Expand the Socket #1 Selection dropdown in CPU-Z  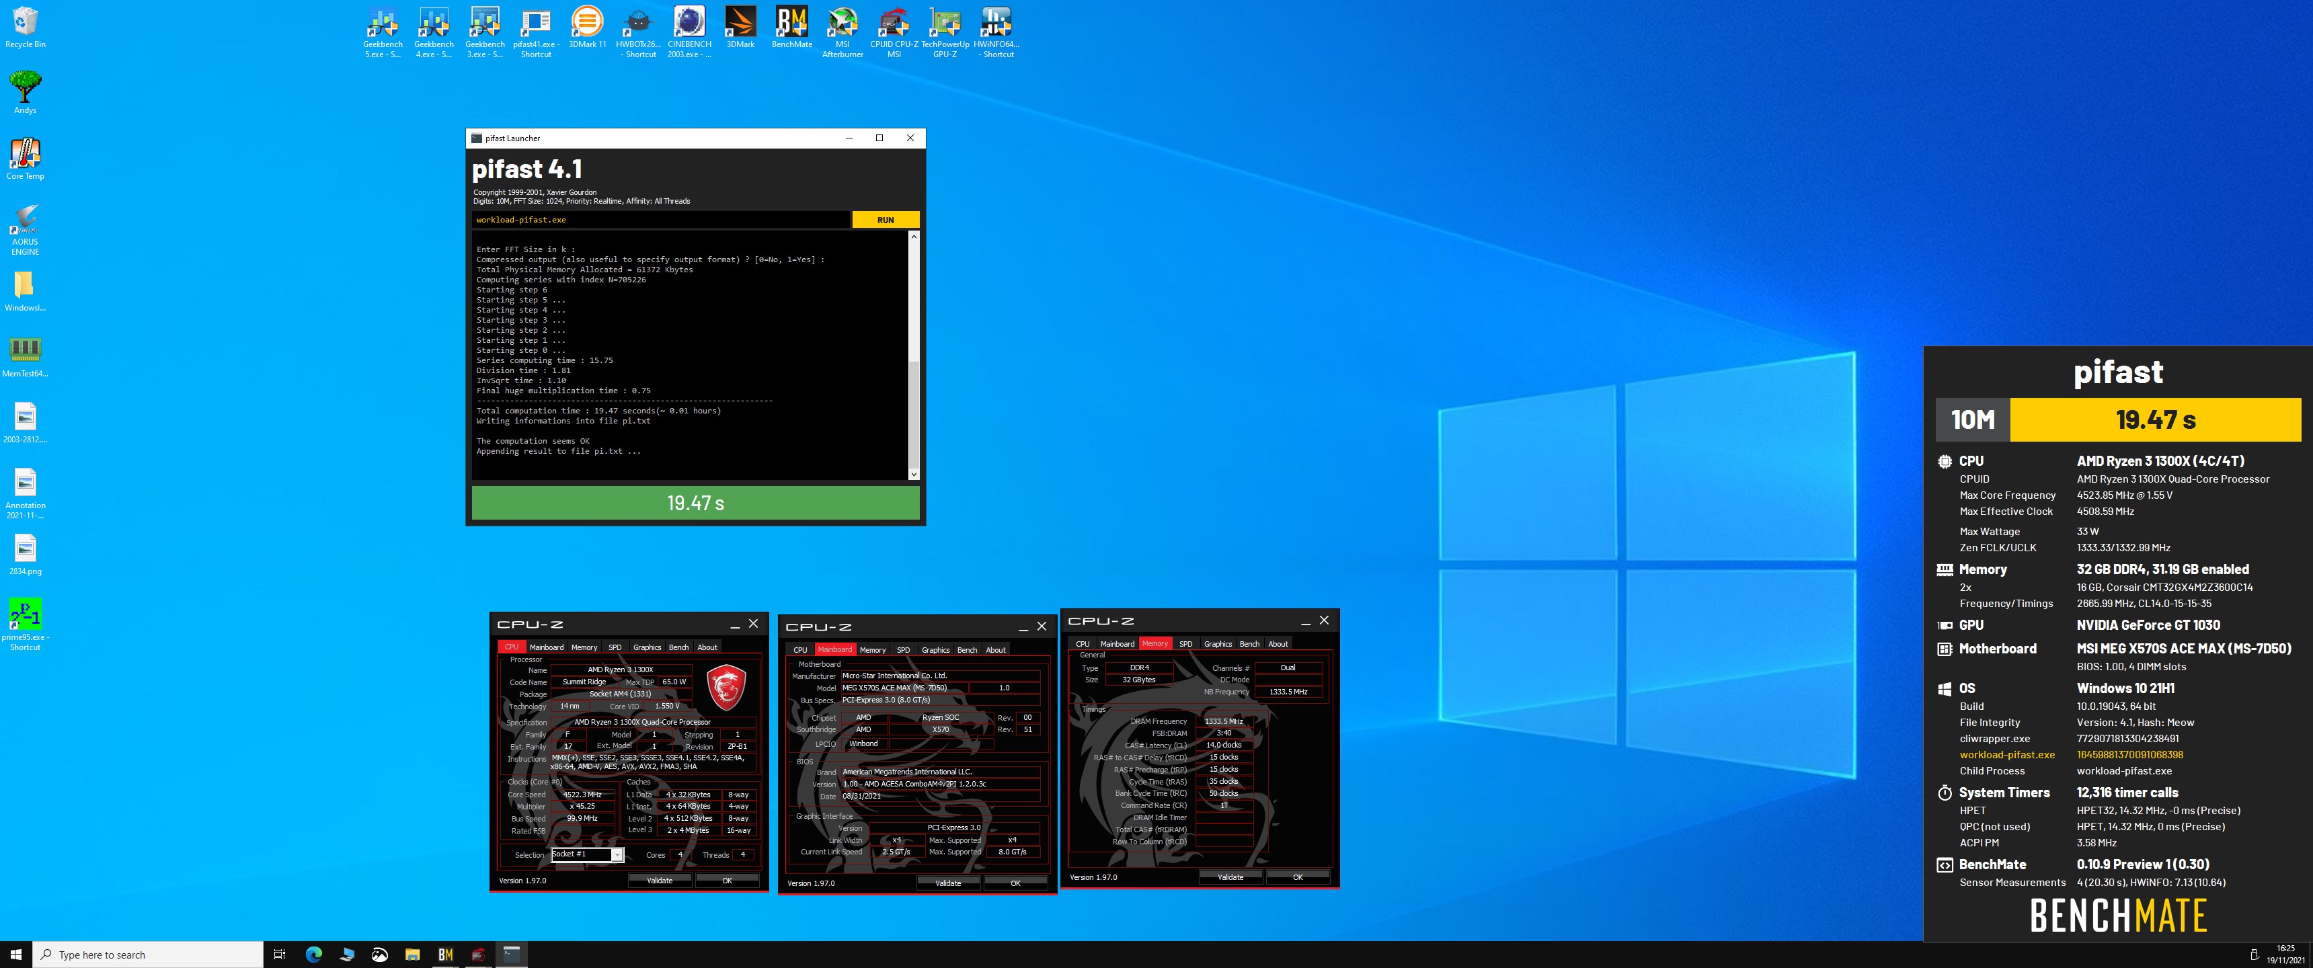tap(617, 855)
